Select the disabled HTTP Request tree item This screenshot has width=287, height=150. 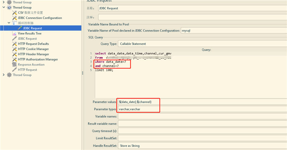tap(27, 69)
